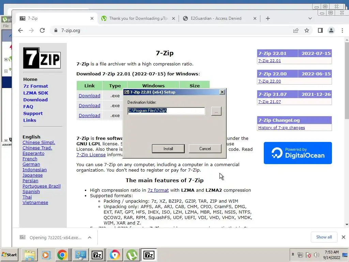Open Chrome side panel
Screen dimensions: 349x262
tap(320, 30)
